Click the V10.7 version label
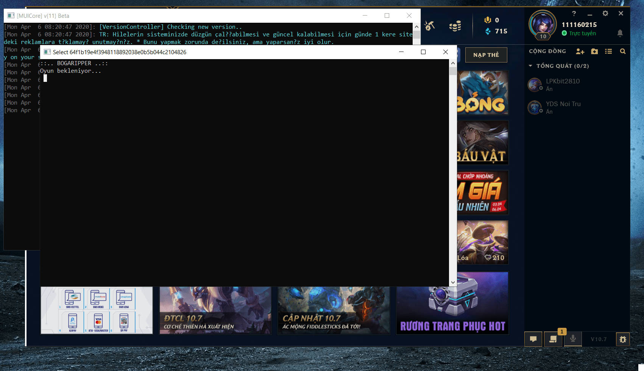 tap(599, 339)
